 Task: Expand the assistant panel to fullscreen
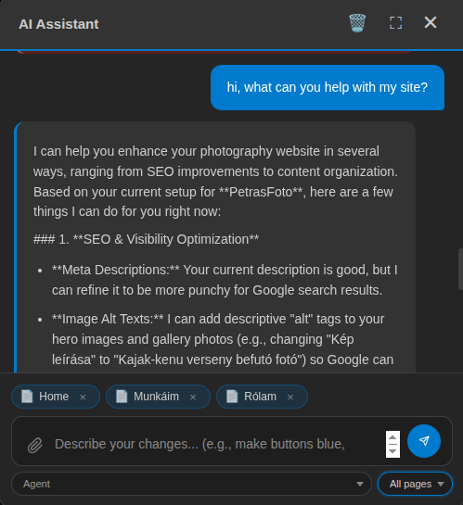click(395, 23)
